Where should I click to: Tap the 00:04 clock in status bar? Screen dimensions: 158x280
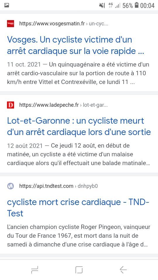[147, 6]
